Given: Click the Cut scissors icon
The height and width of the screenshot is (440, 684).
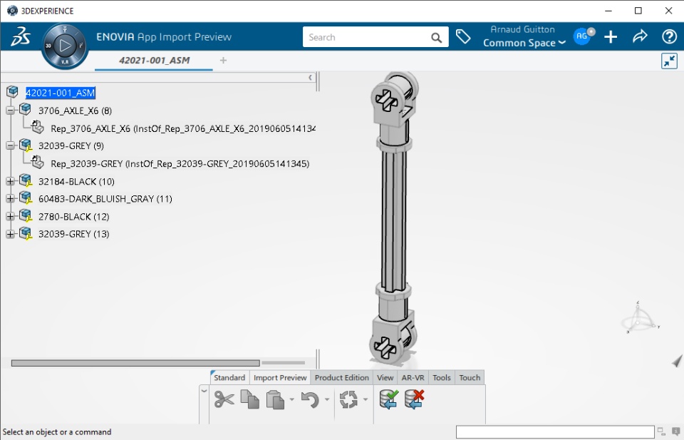Looking at the screenshot, I should (x=224, y=399).
